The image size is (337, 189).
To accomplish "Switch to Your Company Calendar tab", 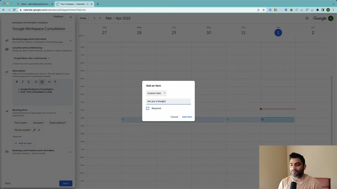I will point(74,4).
